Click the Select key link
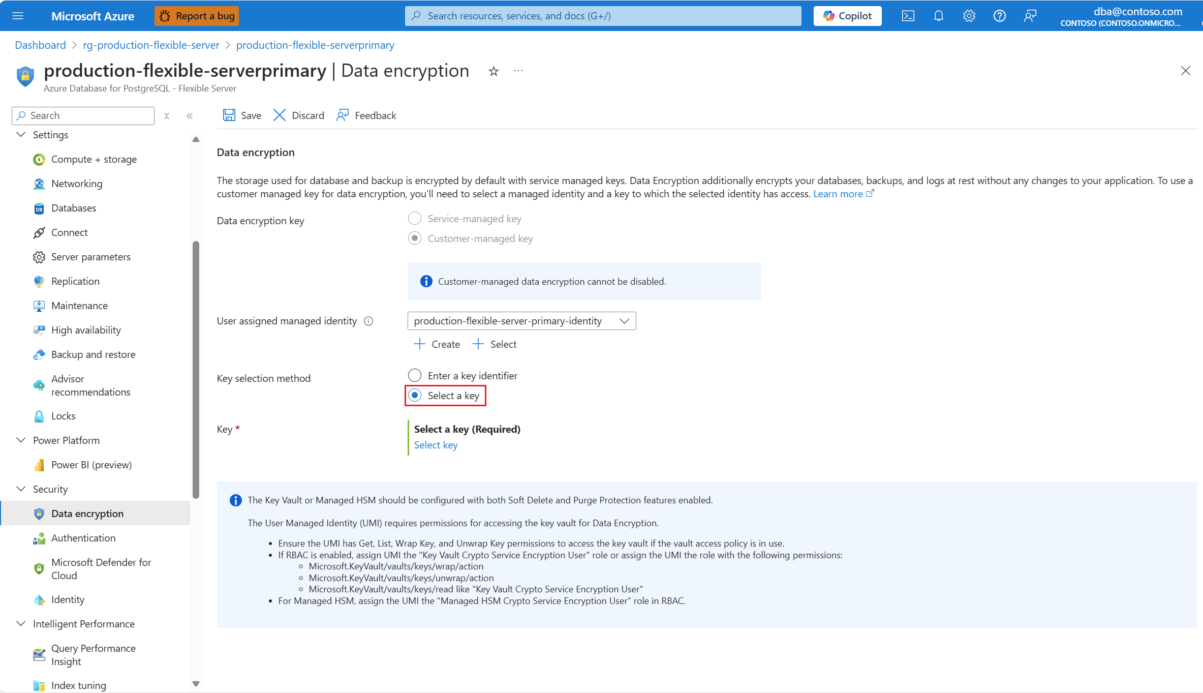The height and width of the screenshot is (693, 1203). pyautogui.click(x=436, y=445)
